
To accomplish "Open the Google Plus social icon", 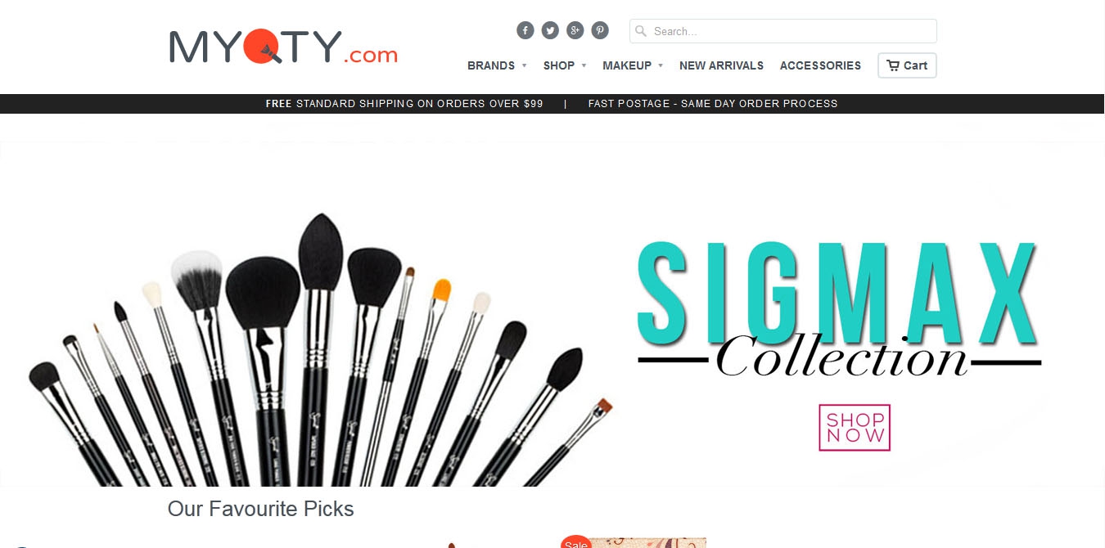I will click(575, 30).
